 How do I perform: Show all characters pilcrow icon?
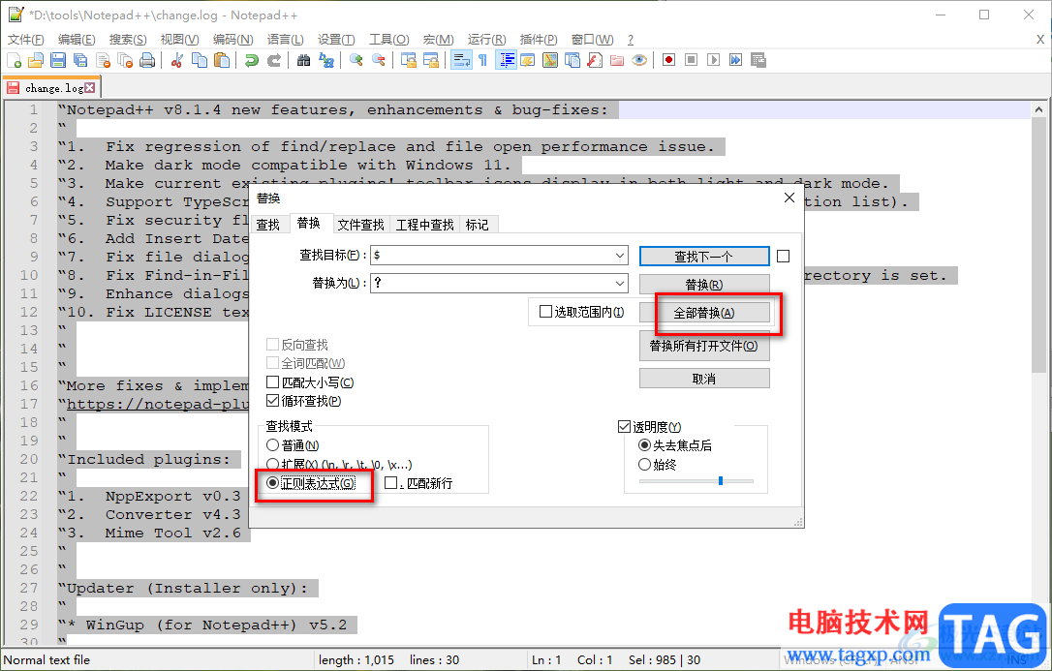point(483,60)
